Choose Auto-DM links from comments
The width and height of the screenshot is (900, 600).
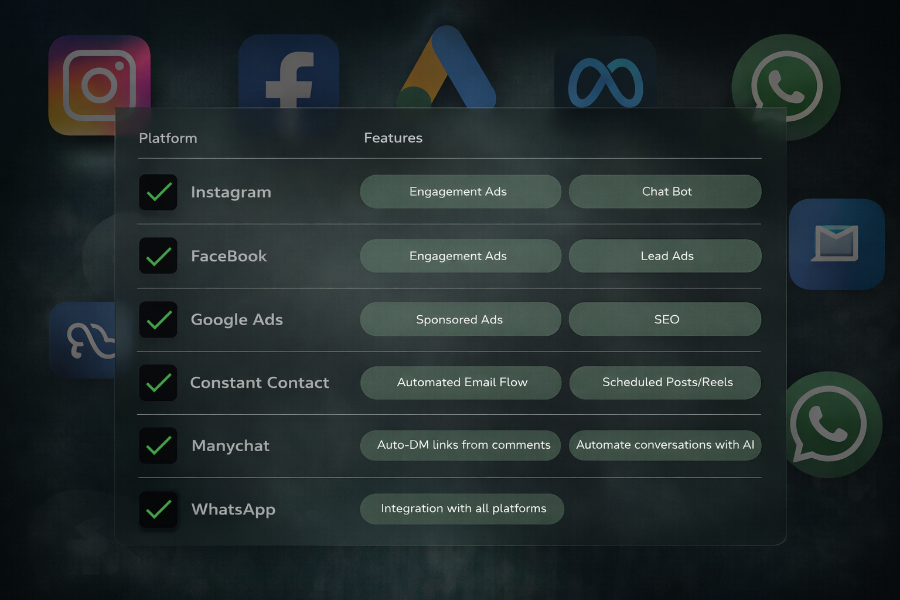coord(461,445)
